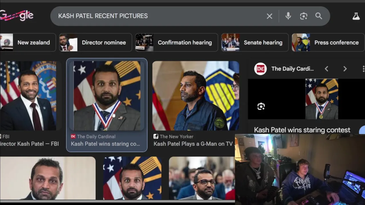
Task: Click 'The New Yorker' source text under the image
Action: tap(177, 136)
